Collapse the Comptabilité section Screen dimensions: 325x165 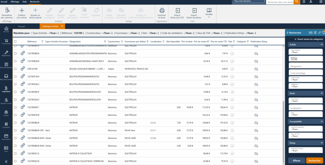[x=322, y=122]
